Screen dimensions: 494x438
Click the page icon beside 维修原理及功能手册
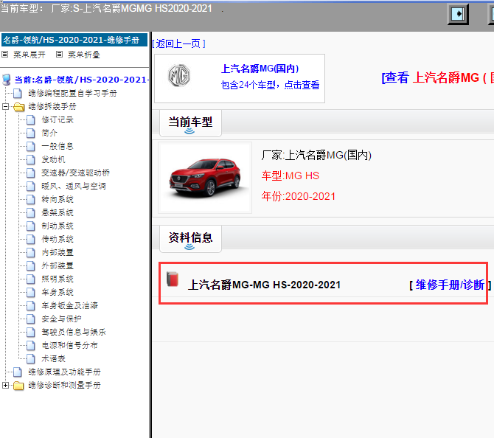pyautogui.click(x=18, y=372)
